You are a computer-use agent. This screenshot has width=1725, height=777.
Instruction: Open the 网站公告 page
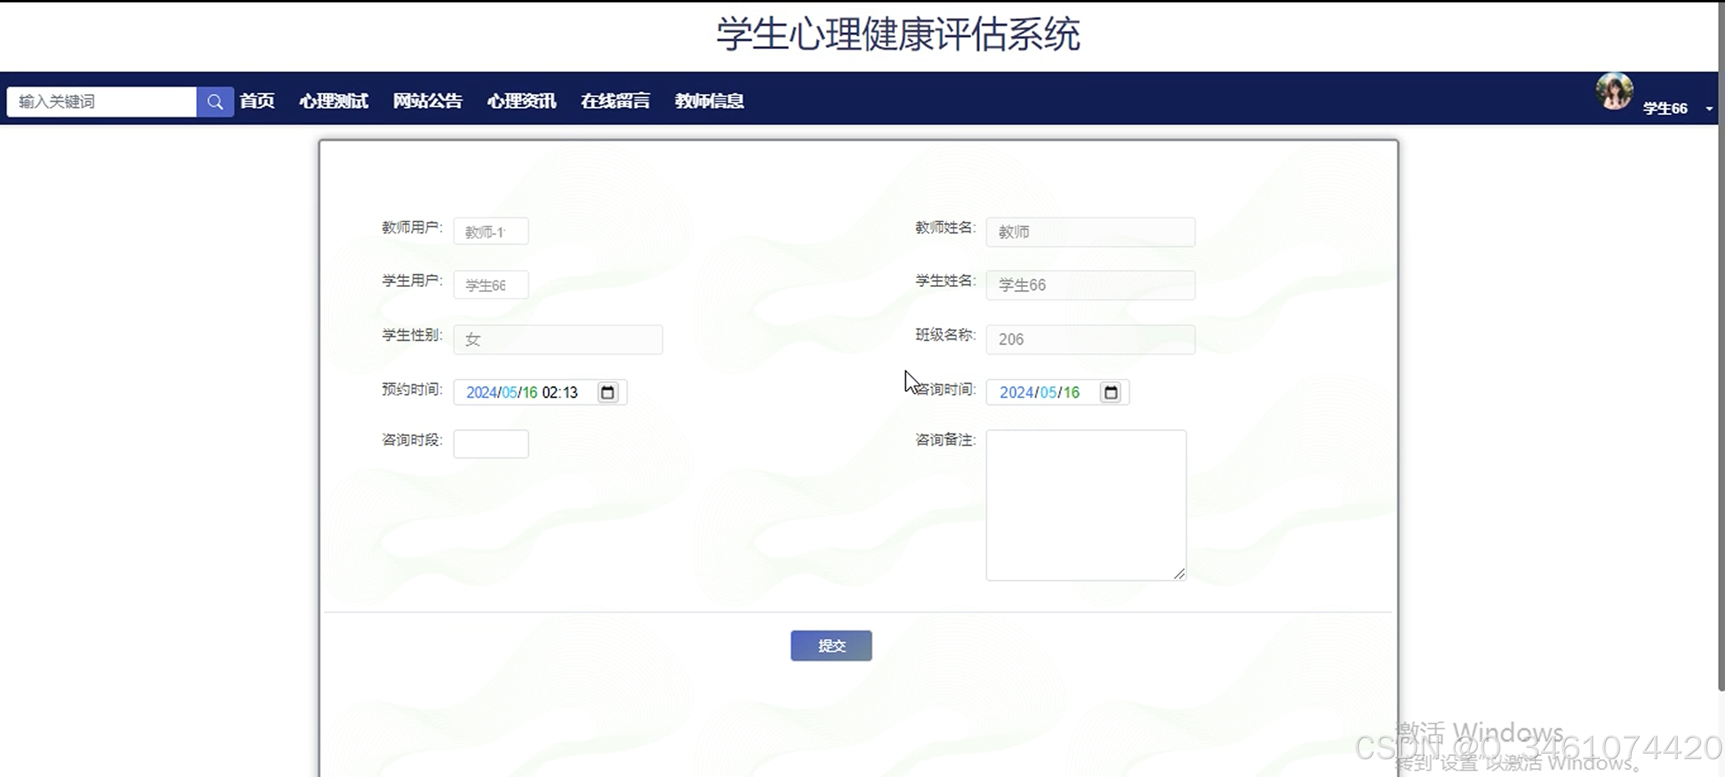click(x=427, y=101)
